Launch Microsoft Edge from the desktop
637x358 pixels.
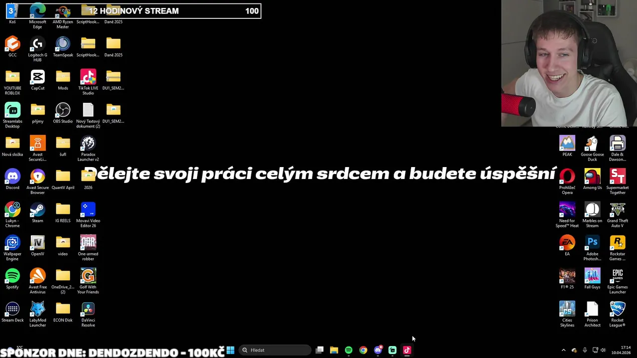pos(37,16)
